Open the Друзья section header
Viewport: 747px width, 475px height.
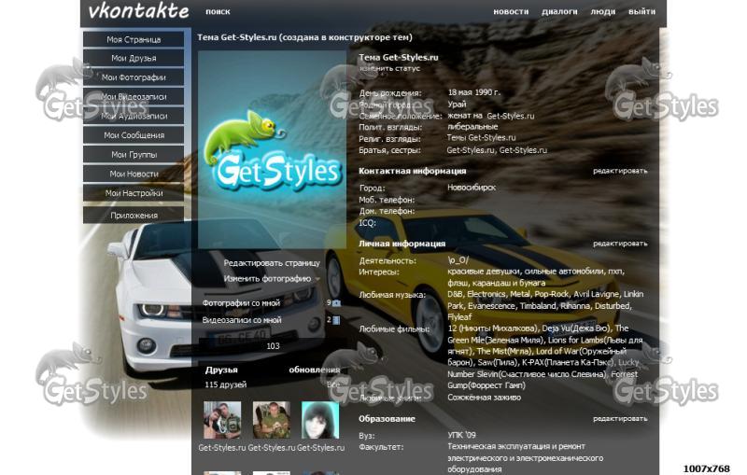click(x=221, y=370)
